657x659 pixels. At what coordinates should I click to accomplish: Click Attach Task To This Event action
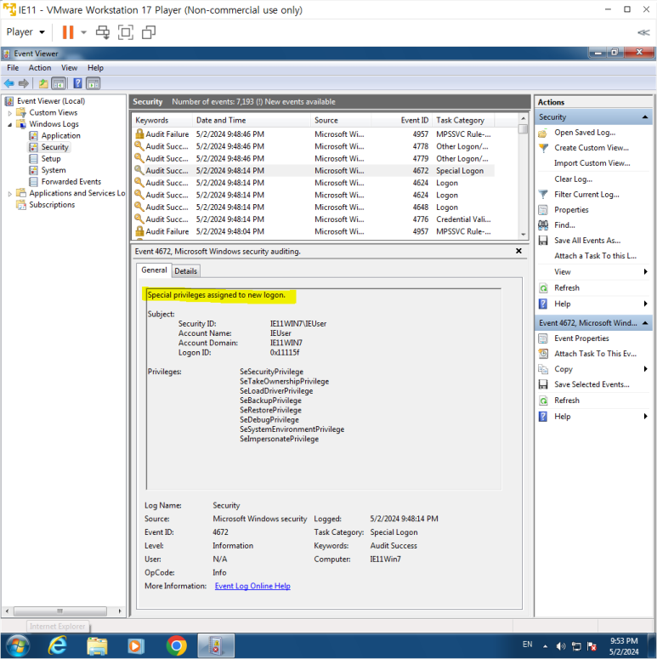(595, 354)
